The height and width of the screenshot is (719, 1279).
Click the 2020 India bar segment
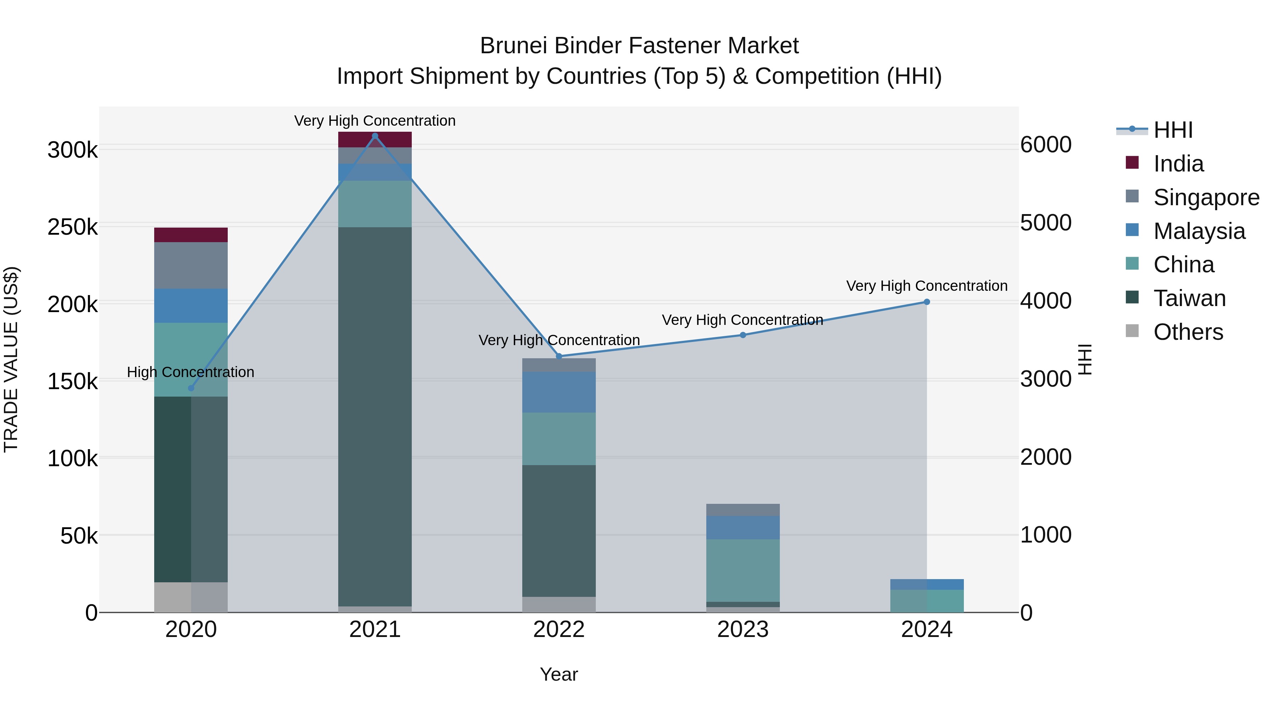point(191,235)
